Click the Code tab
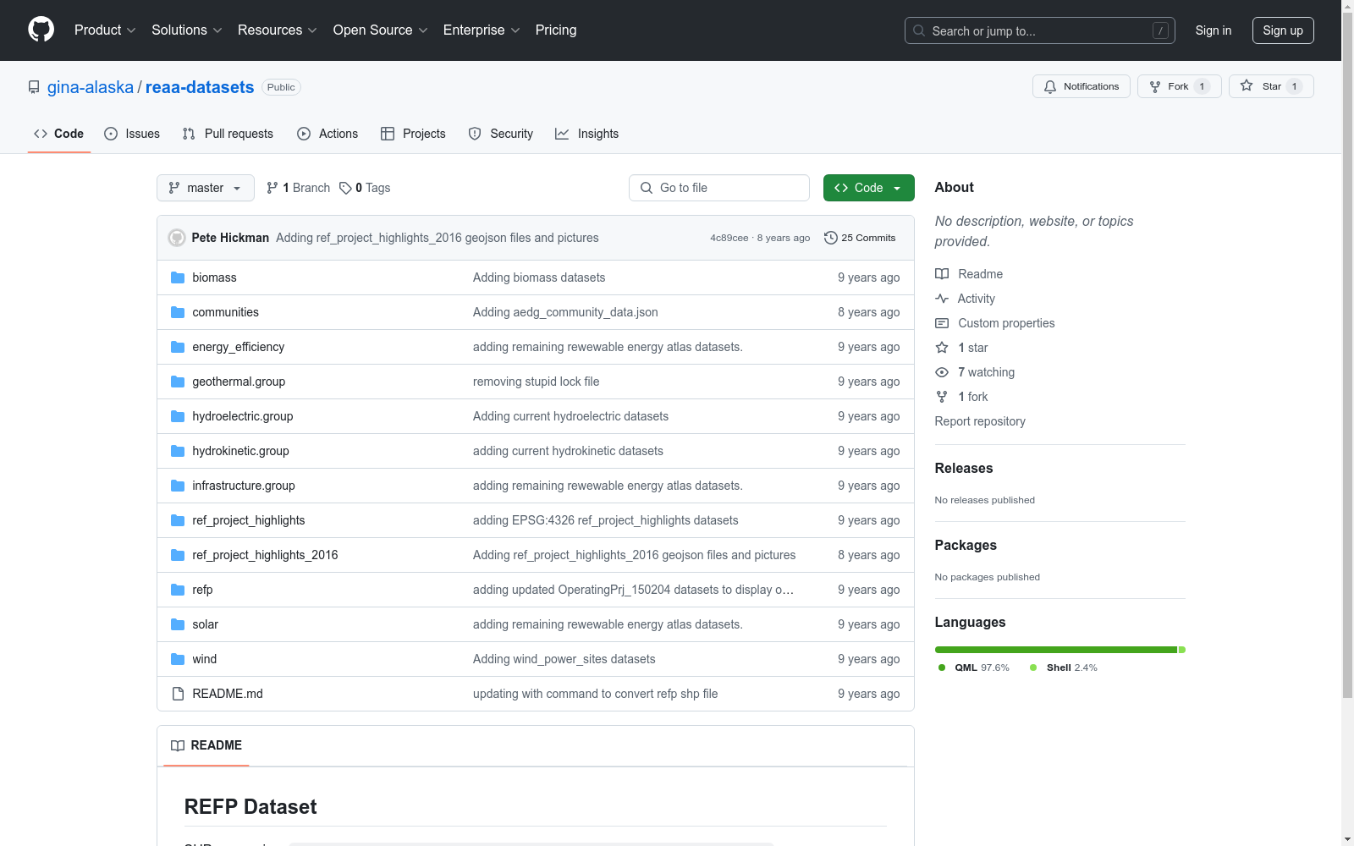The width and height of the screenshot is (1354, 846). coord(59,134)
